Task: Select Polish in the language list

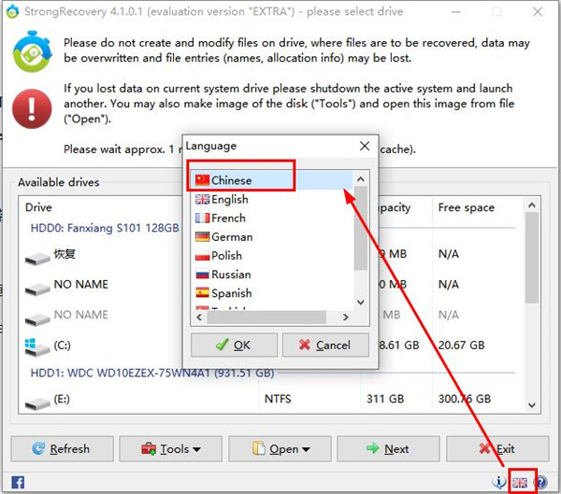Action: tap(272, 256)
